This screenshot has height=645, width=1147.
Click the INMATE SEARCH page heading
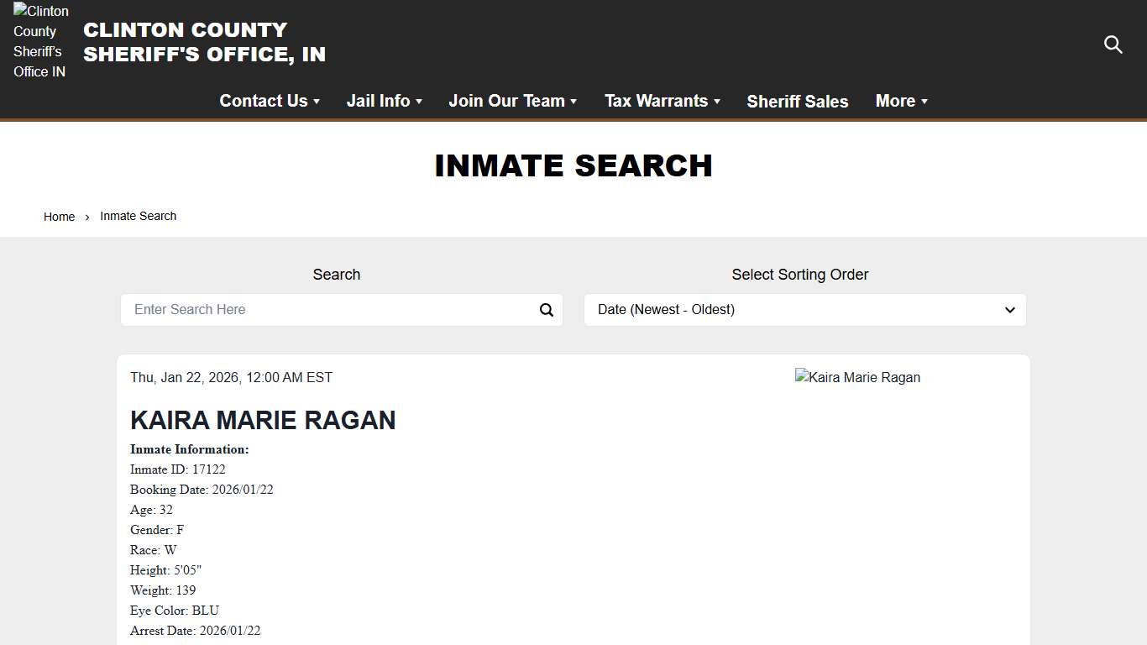(573, 165)
